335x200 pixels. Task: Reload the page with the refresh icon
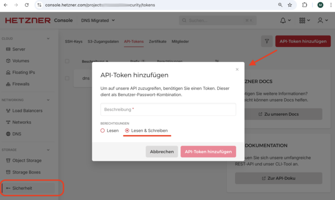point(27,5)
